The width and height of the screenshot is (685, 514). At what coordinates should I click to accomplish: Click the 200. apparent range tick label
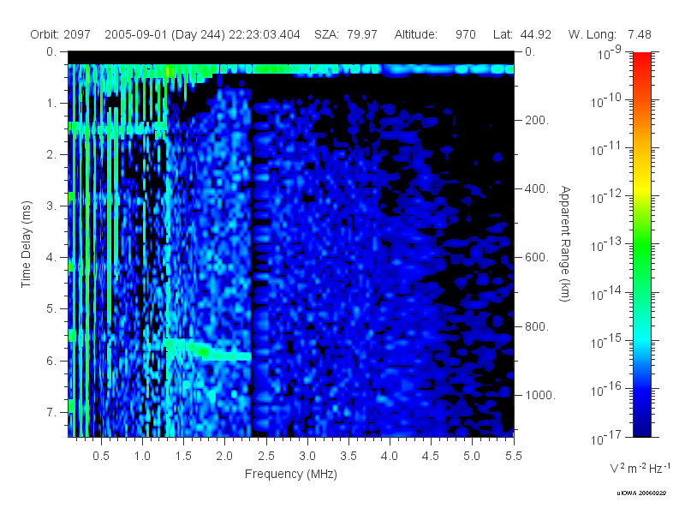[x=537, y=120]
